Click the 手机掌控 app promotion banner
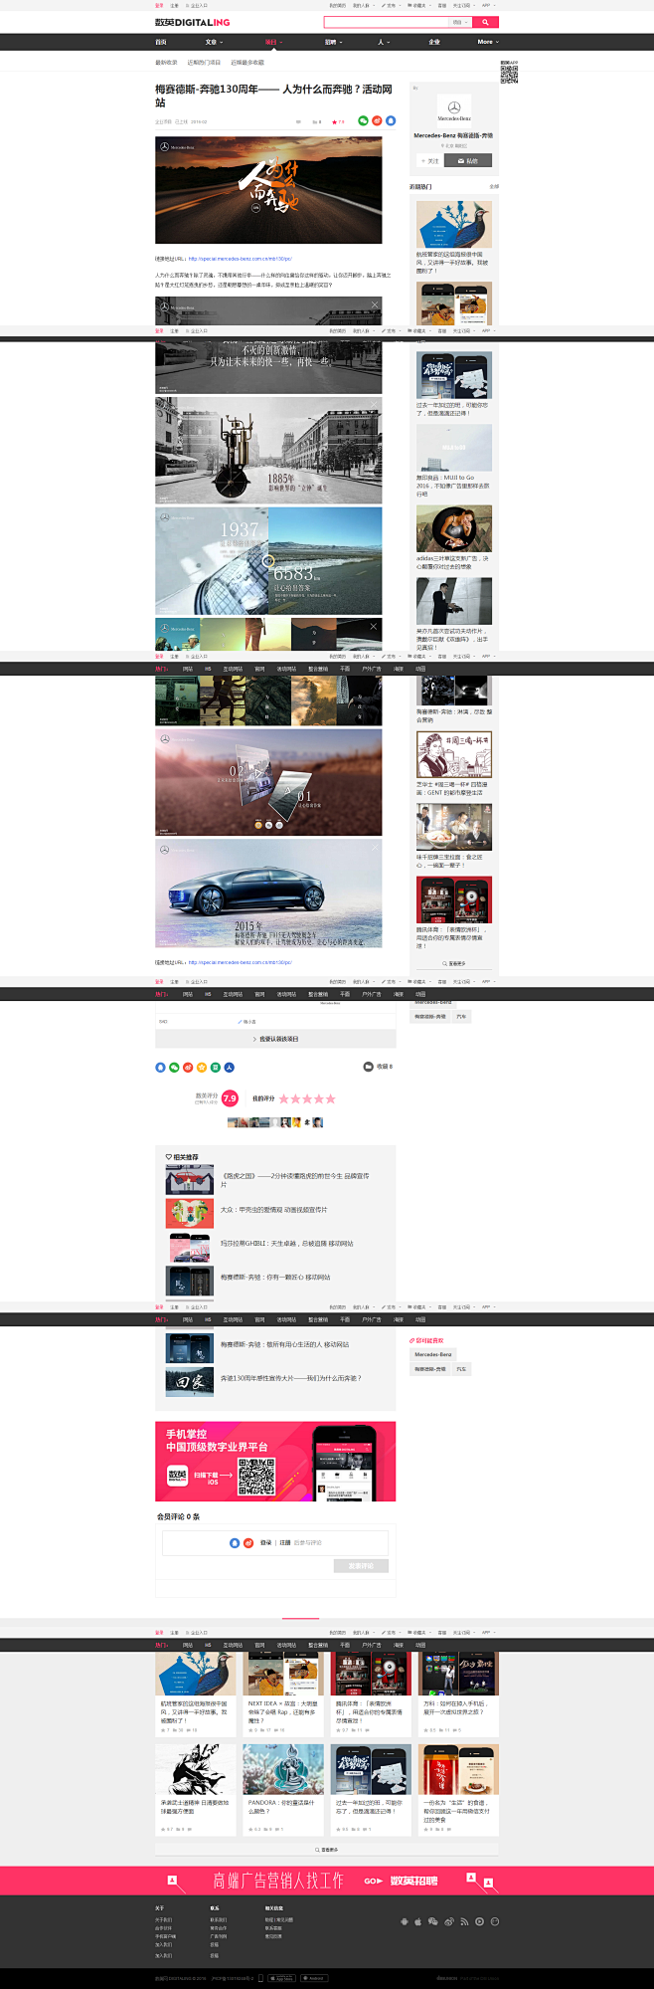Image resolution: width=654 pixels, height=1989 pixels. pos(275,1461)
